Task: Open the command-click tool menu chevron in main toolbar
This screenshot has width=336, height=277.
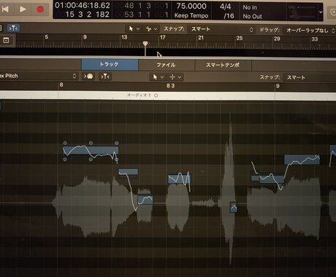Action: [156, 29]
